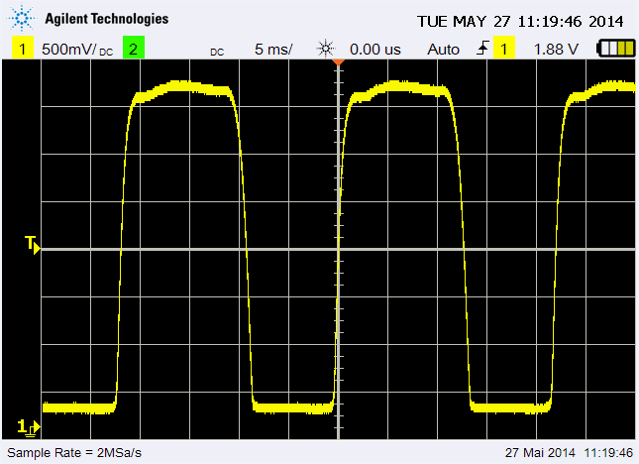The height and width of the screenshot is (464, 639).
Task: Click the 500mV/ vertical scale readout
Action: 67,49
